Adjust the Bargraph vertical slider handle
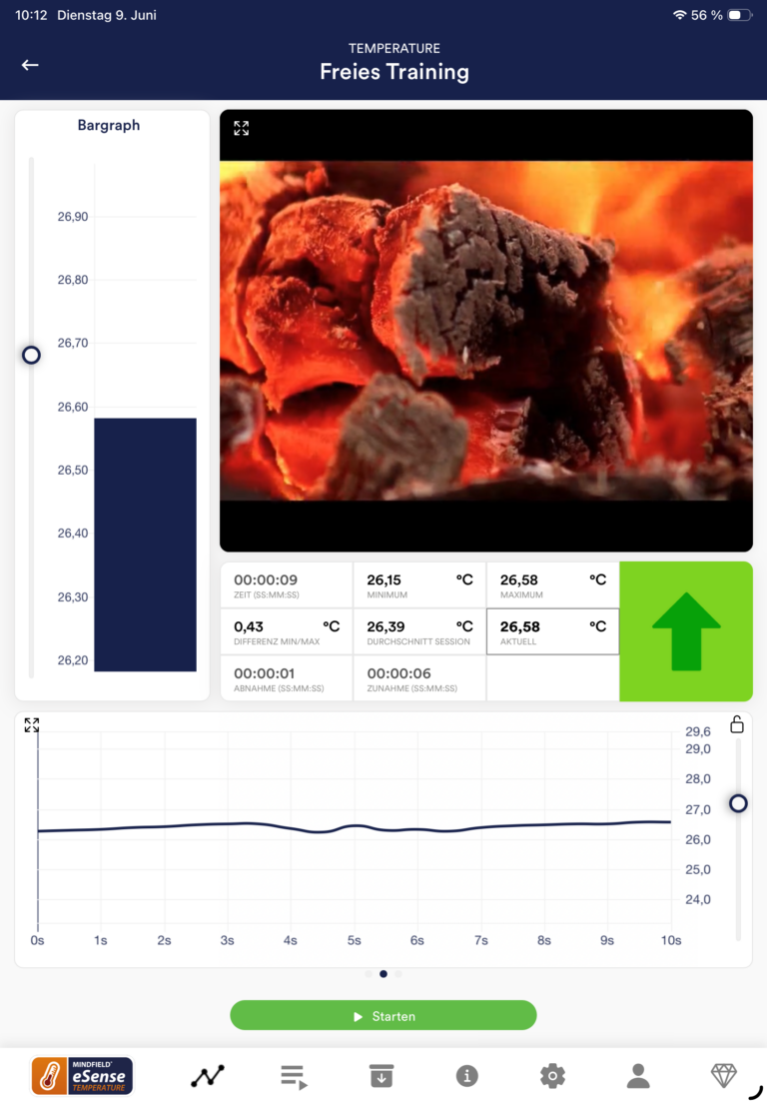 31,355
